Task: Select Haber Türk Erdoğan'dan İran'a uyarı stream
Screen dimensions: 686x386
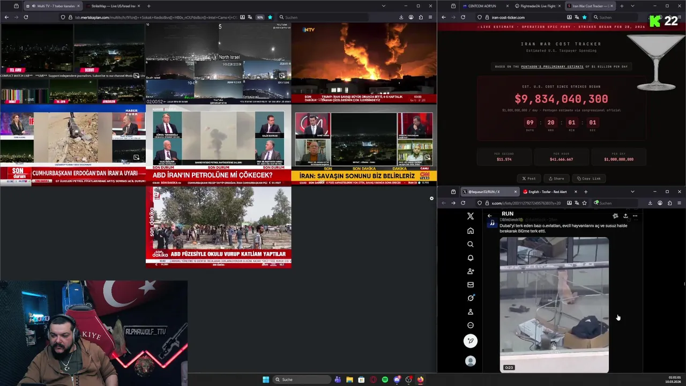Action: 72,145
